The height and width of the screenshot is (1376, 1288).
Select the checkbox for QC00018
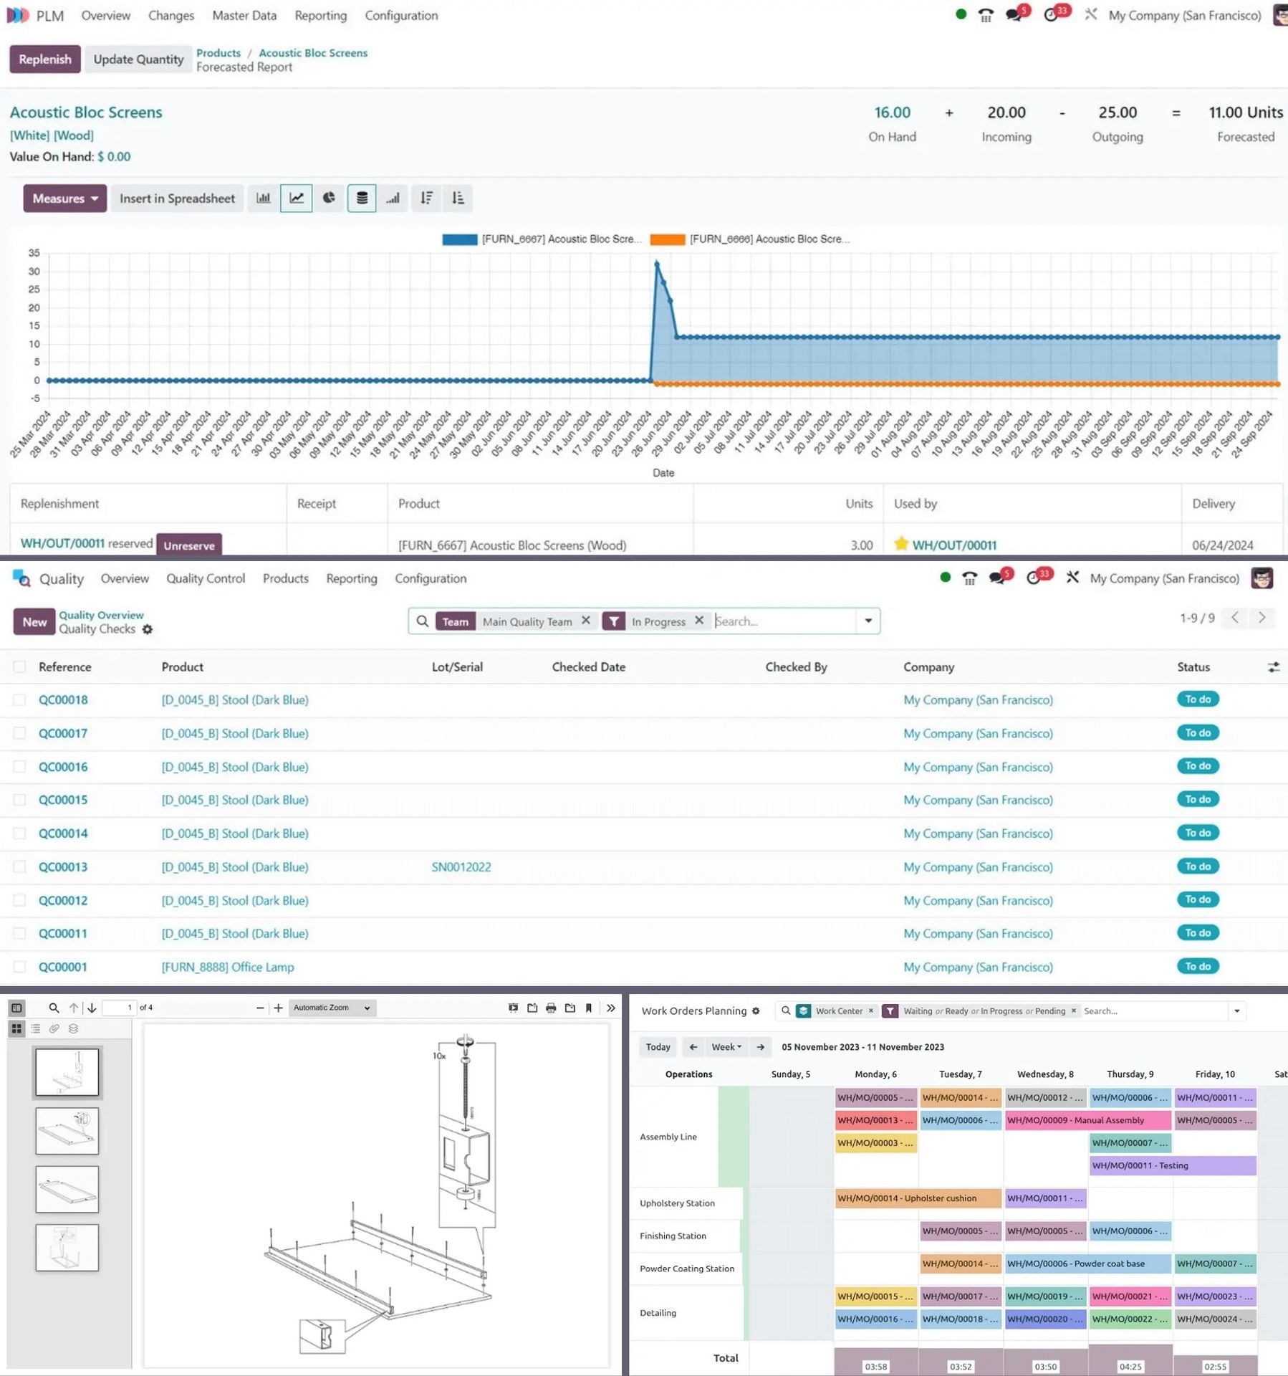19,699
